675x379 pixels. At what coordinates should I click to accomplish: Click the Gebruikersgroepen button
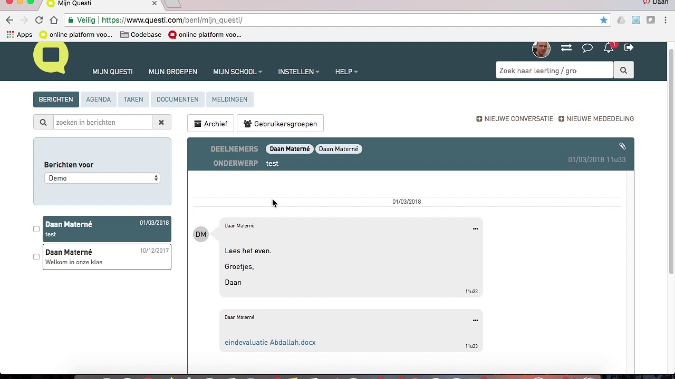[x=280, y=124]
